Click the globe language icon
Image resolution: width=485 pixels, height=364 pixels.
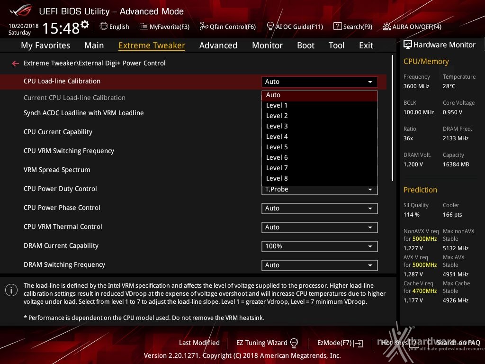(104, 27)
